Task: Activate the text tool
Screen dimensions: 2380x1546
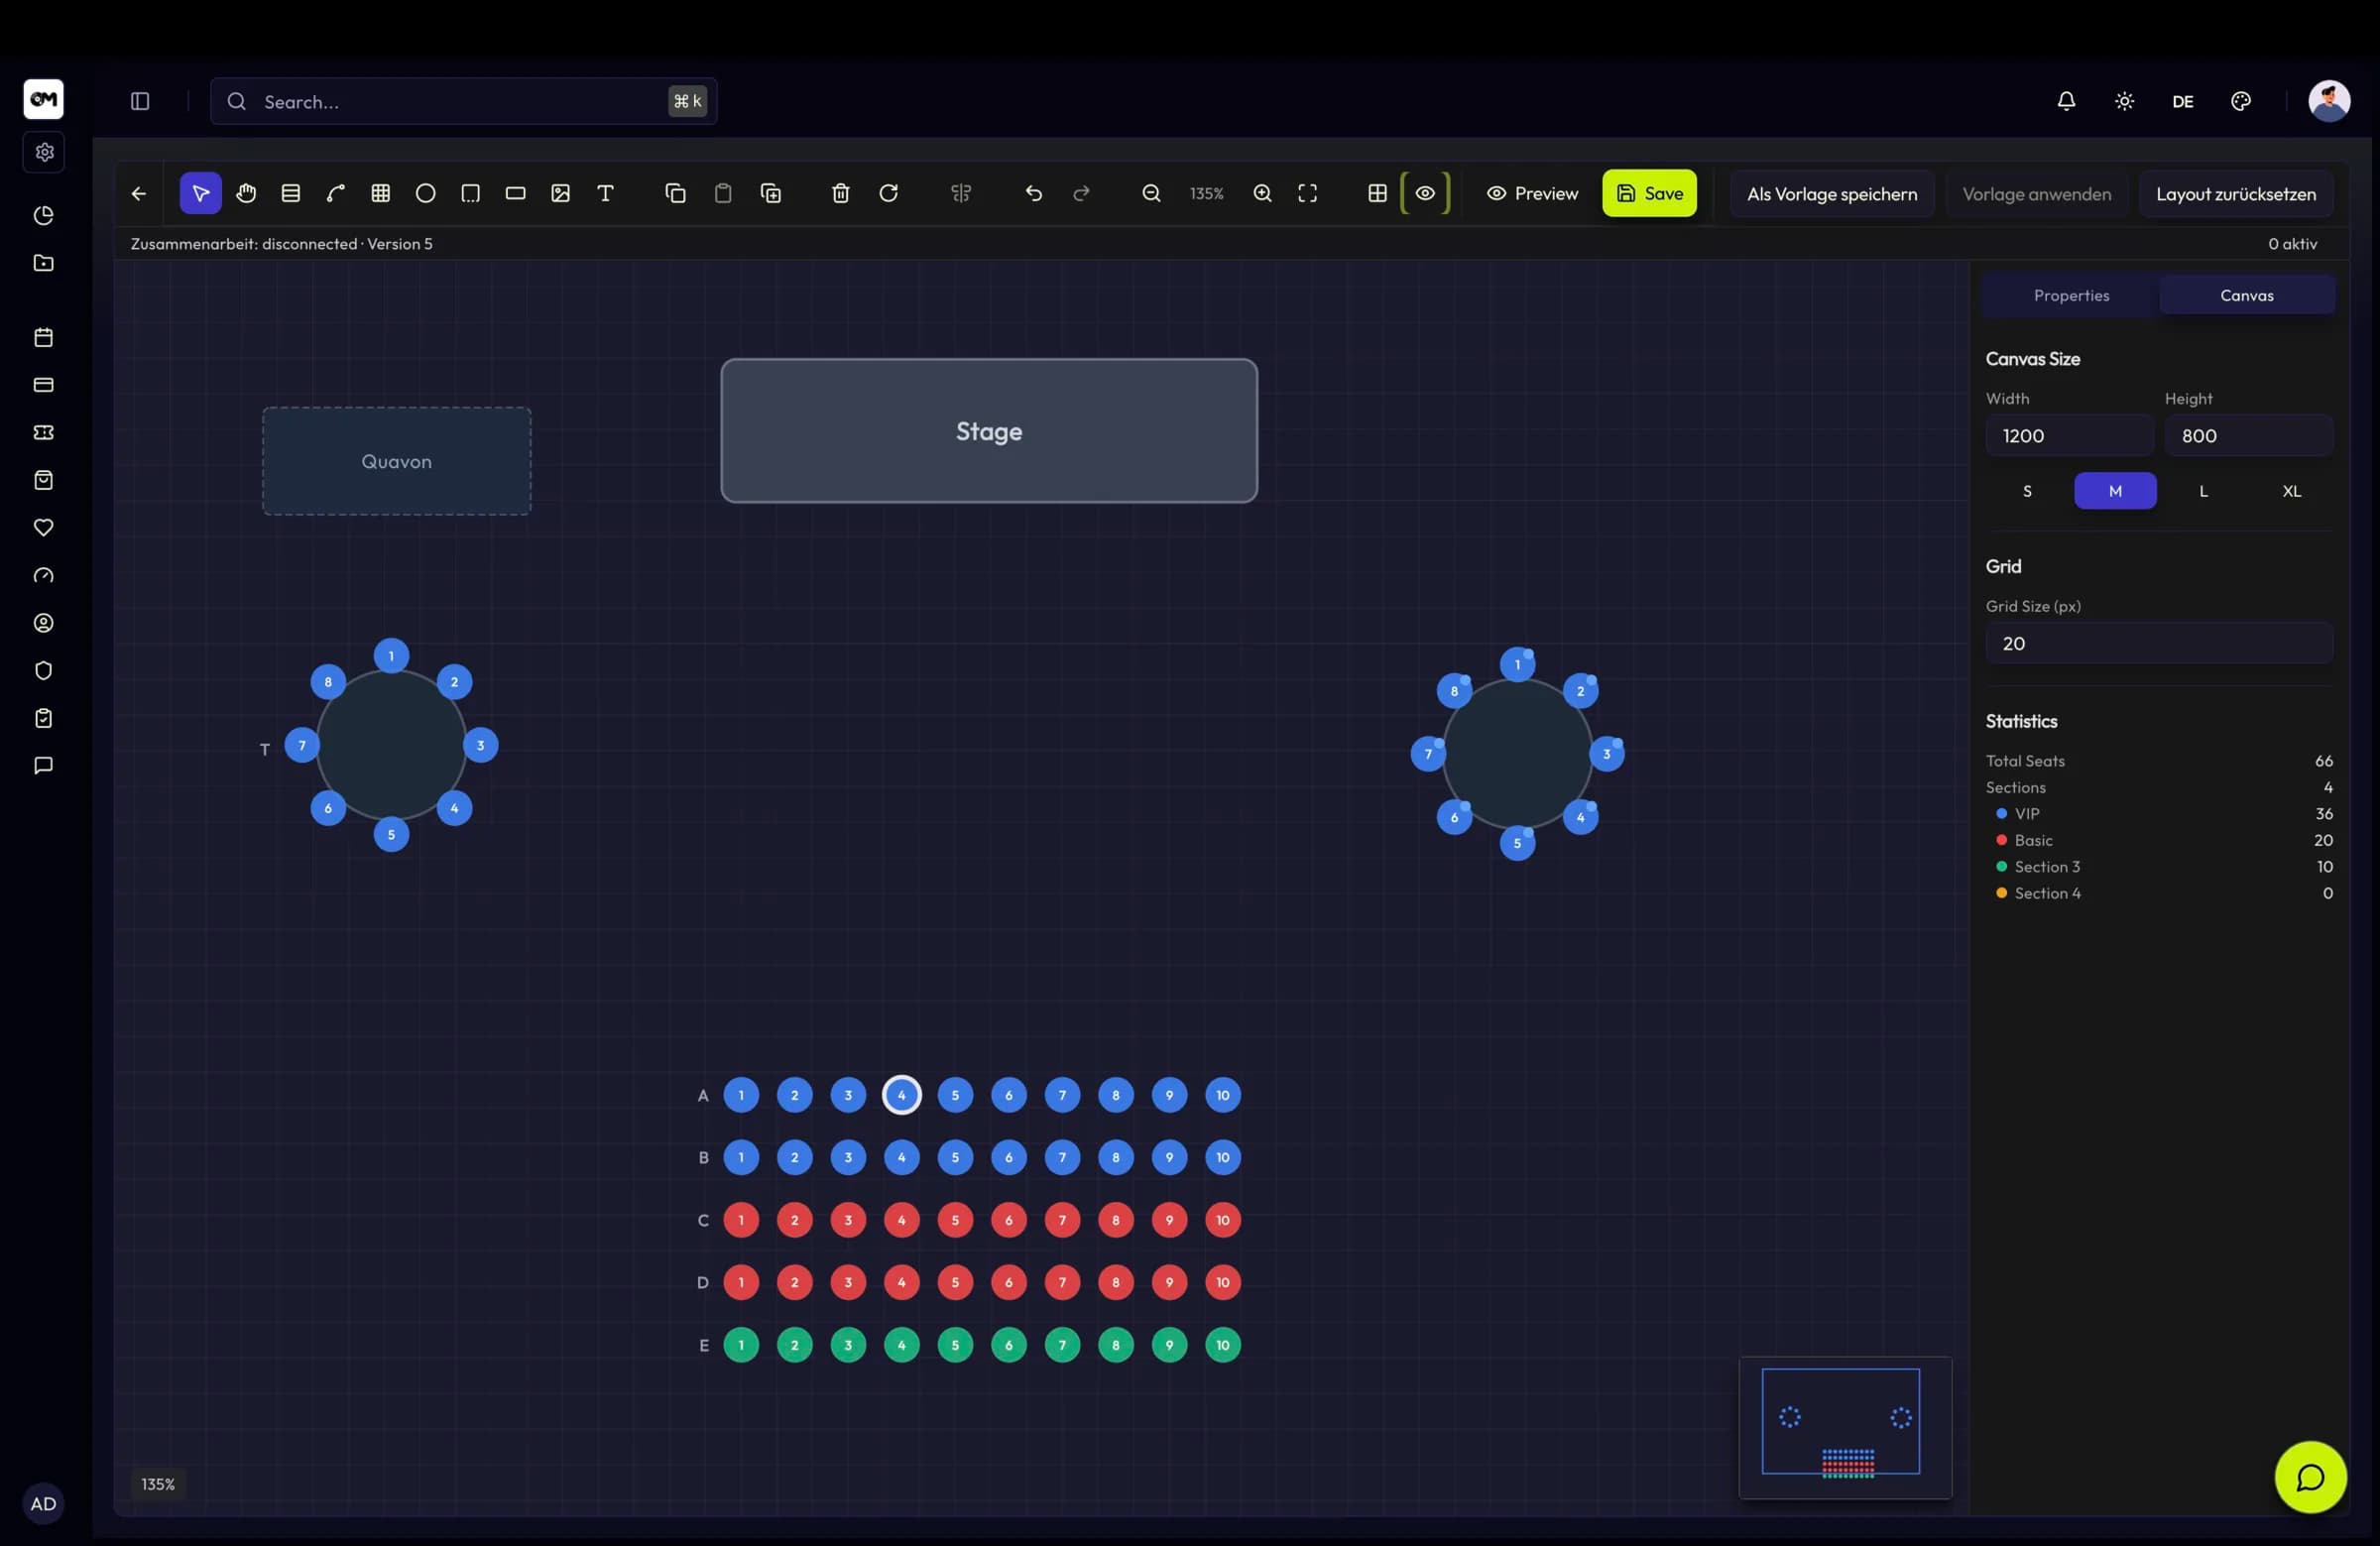Action: tap(605, 193)
